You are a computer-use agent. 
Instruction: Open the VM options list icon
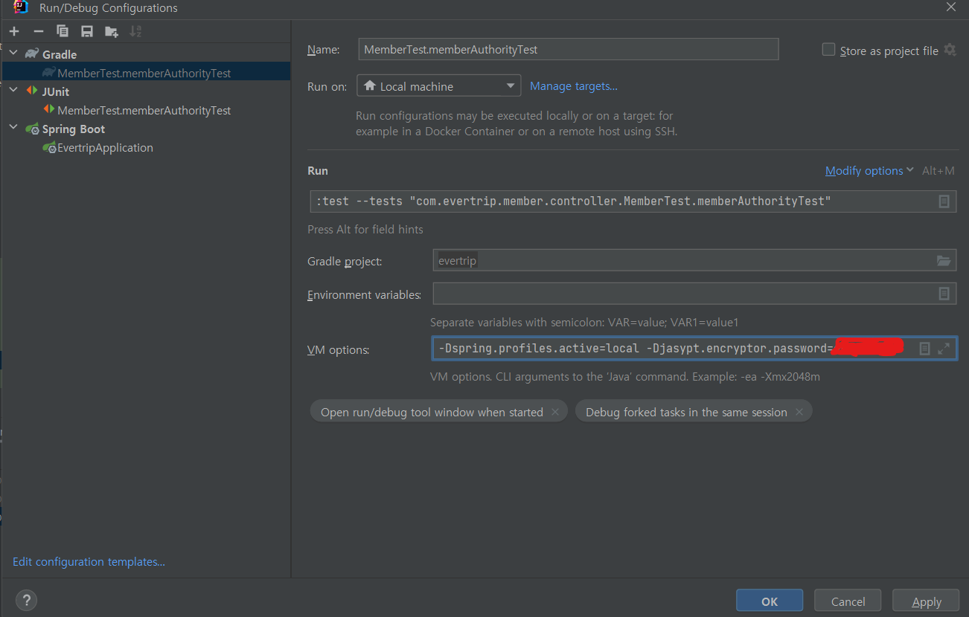click(924, 349)
